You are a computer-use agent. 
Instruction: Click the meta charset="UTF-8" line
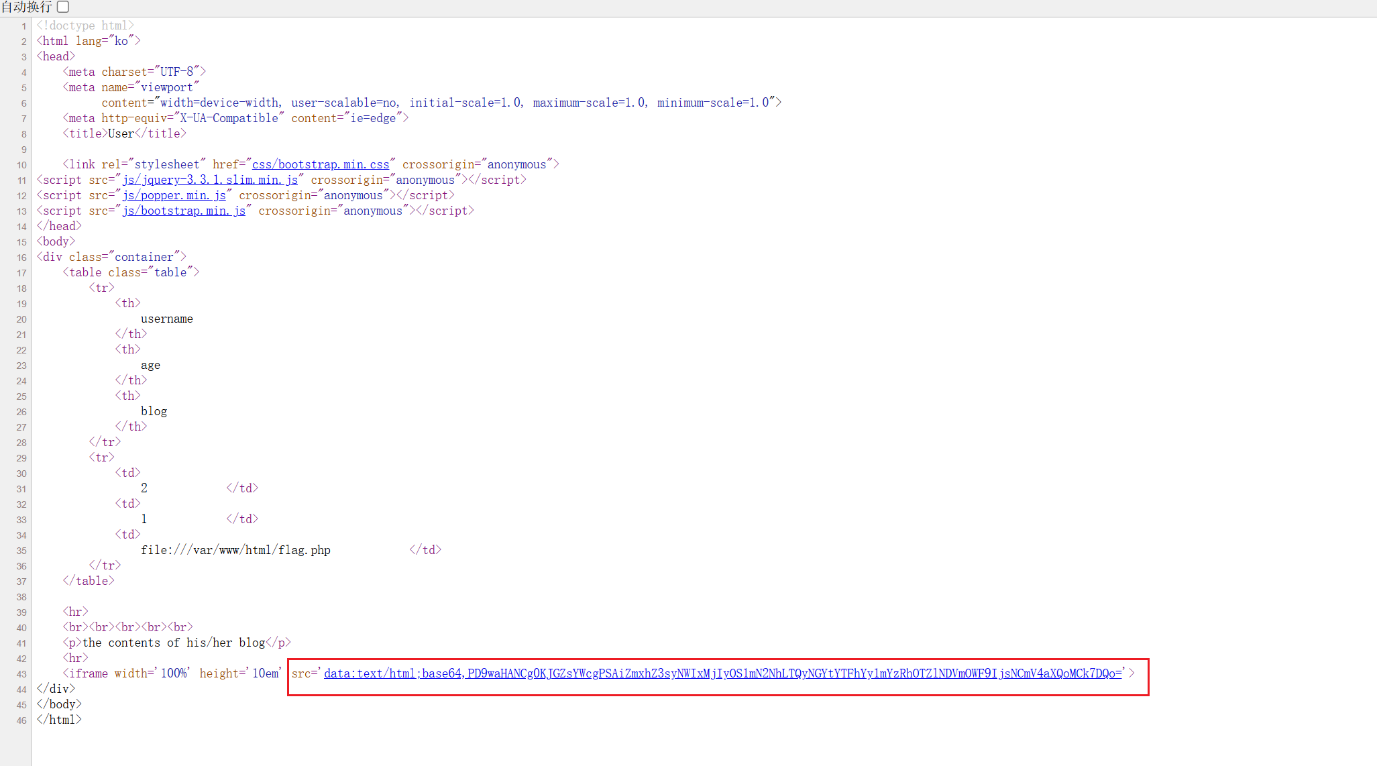134,72
